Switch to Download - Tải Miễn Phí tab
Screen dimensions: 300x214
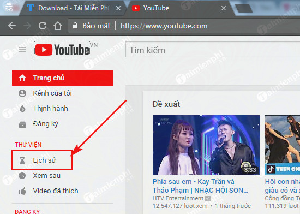click(x=74, y=8)
